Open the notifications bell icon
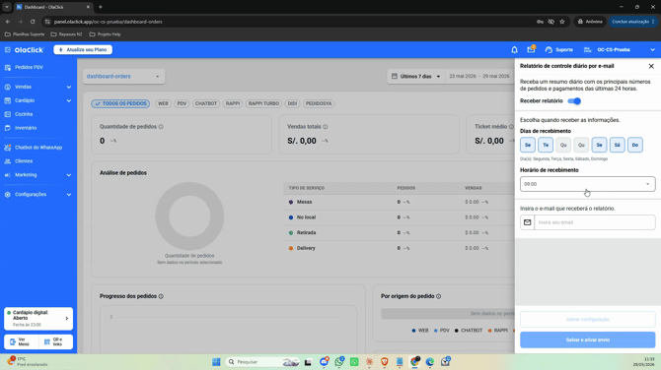Viewport: 661px width, 370px height. (514, 49)
